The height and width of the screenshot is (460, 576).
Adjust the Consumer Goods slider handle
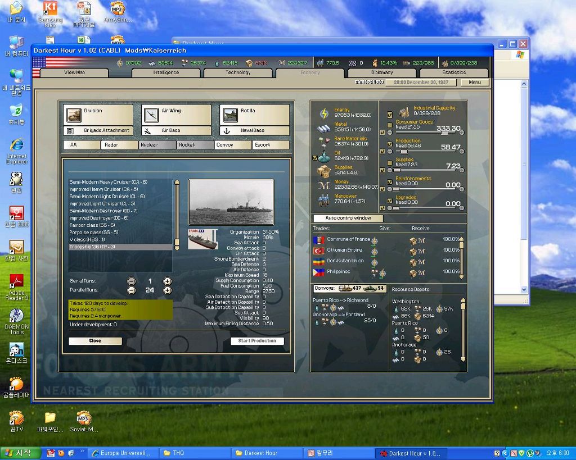pyautogui.click(x=444, y=133)
